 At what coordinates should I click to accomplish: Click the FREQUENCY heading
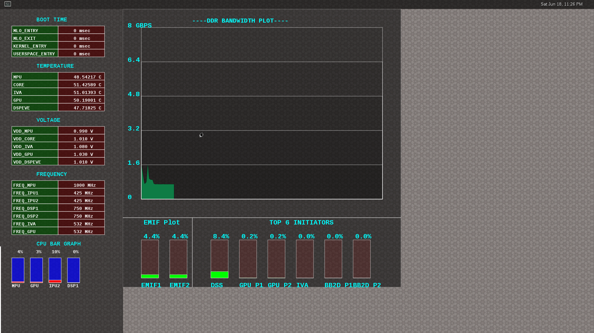[52, 174]
